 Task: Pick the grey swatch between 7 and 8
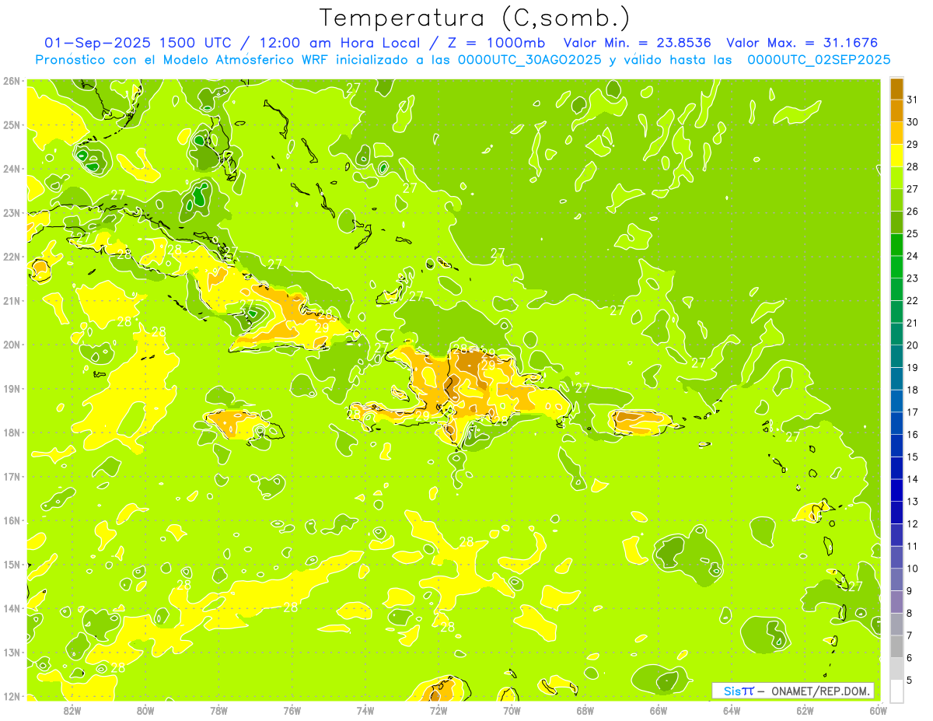pyautogui.click(x=896, y=625)
